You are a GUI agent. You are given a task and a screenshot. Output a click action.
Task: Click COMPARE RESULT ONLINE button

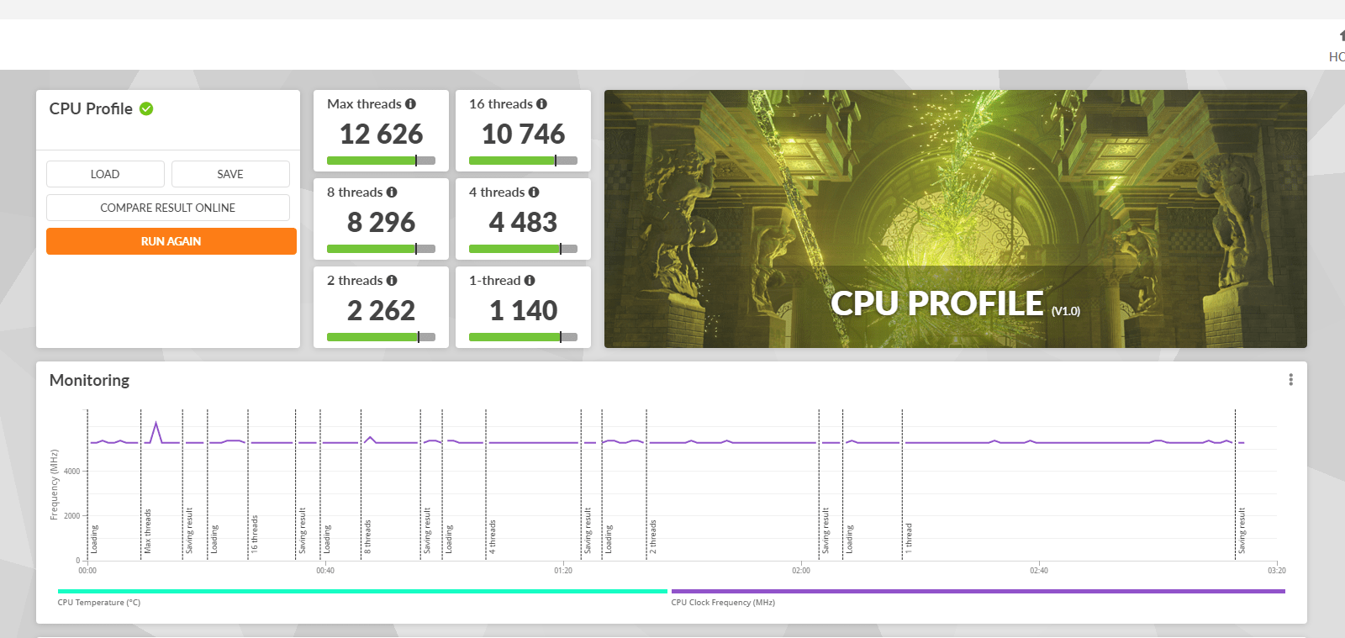coord(168,208)
